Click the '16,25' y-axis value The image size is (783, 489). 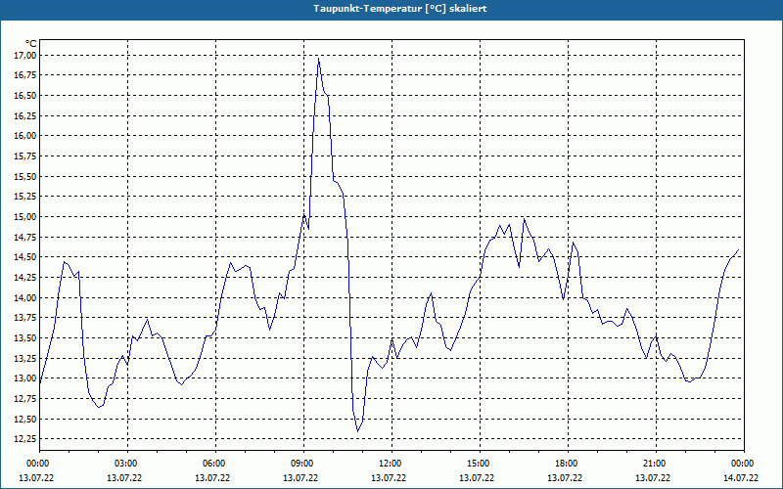point(25,115)
